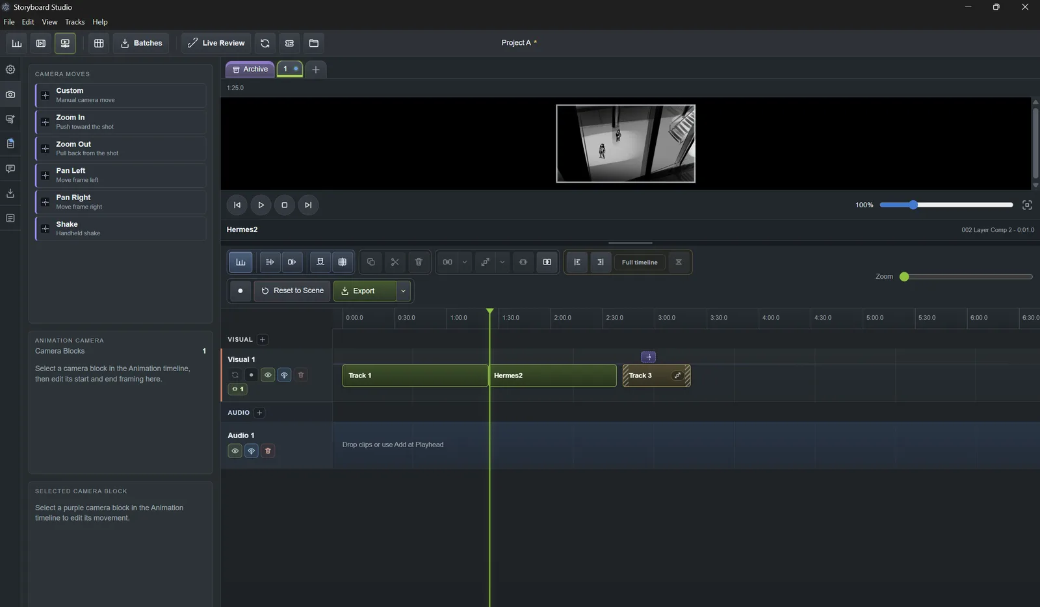Open the Export options dropdown
The height and width of the screenshot is (607, 1040).
click(403, 291)
